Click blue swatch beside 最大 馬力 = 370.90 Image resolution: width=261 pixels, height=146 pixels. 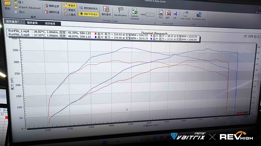click(96, 37)
